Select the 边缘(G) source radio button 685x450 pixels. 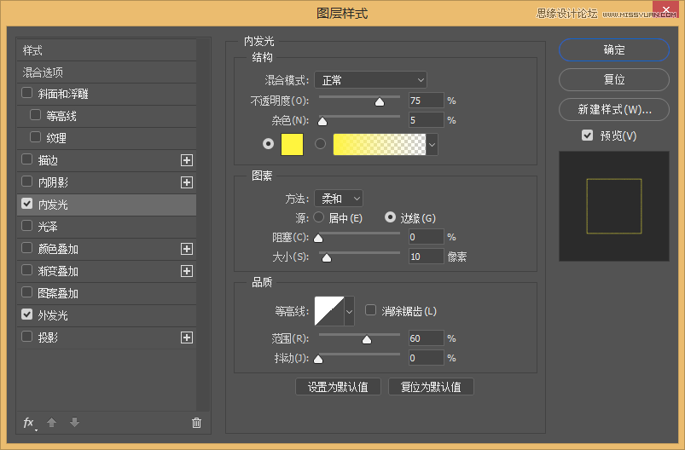click(x=390, y=217)
